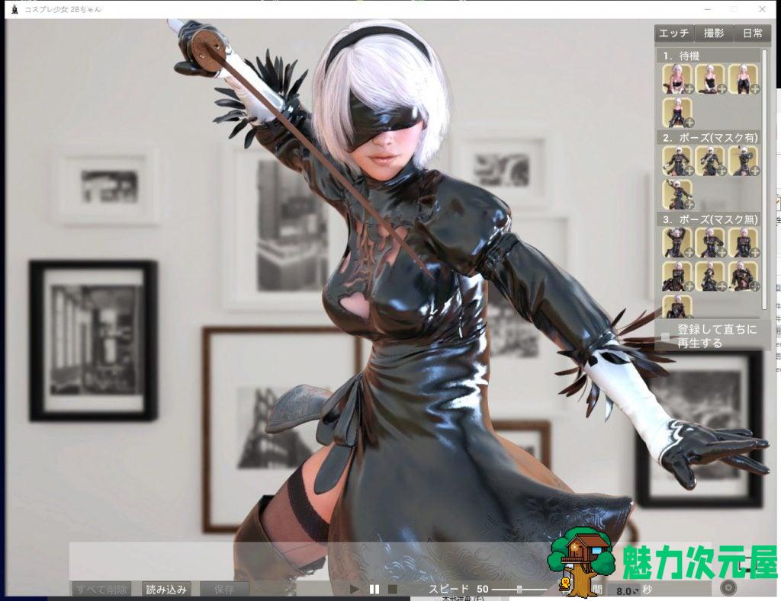Select the first pose thumbnail under 1. 待機
The image size is (781, 601).
[x=677, y=79]
